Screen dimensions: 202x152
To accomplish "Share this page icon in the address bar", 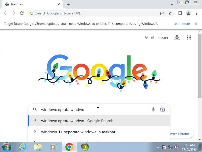I will click(x=162, y=13).
